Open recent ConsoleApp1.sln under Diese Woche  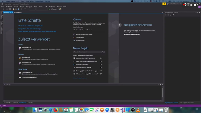pyautogui.click(x=38, y=73)
